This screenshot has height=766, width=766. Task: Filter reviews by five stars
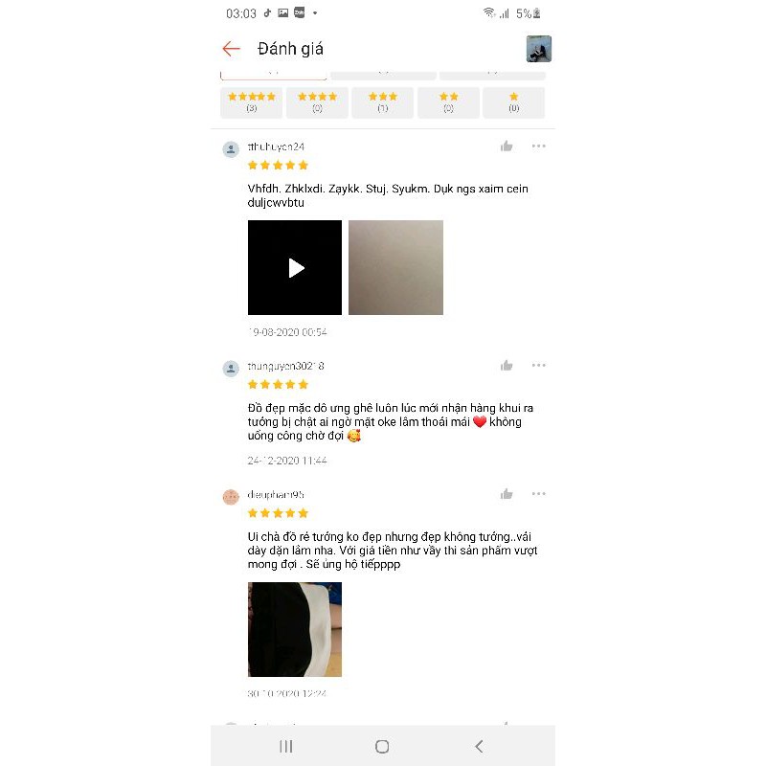(251, 102)
